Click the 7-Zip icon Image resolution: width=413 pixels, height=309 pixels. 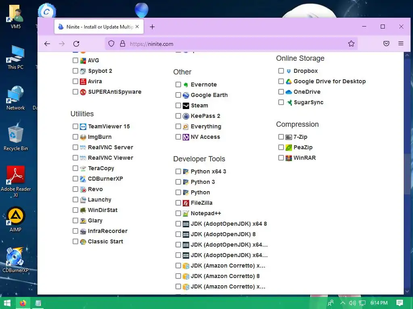tap(289, 137)
